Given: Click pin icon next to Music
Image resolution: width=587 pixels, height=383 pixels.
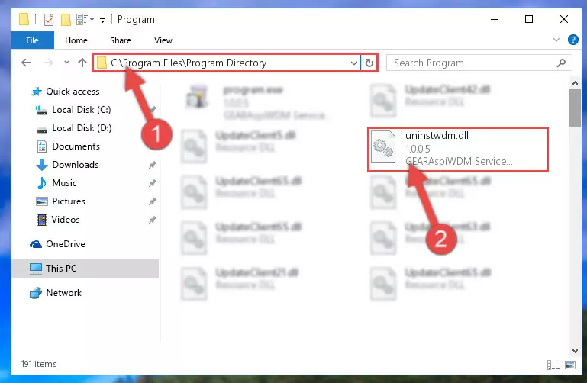Looking at the screenshot, I should click(x=153, y=183).
